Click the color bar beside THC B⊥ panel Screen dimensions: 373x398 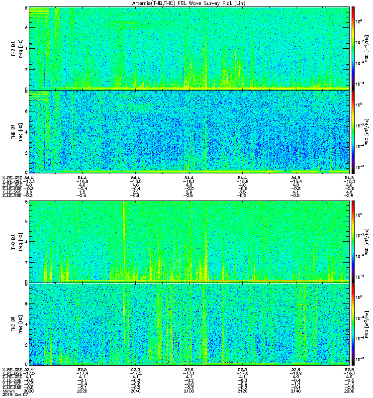[x=353, y=241]
